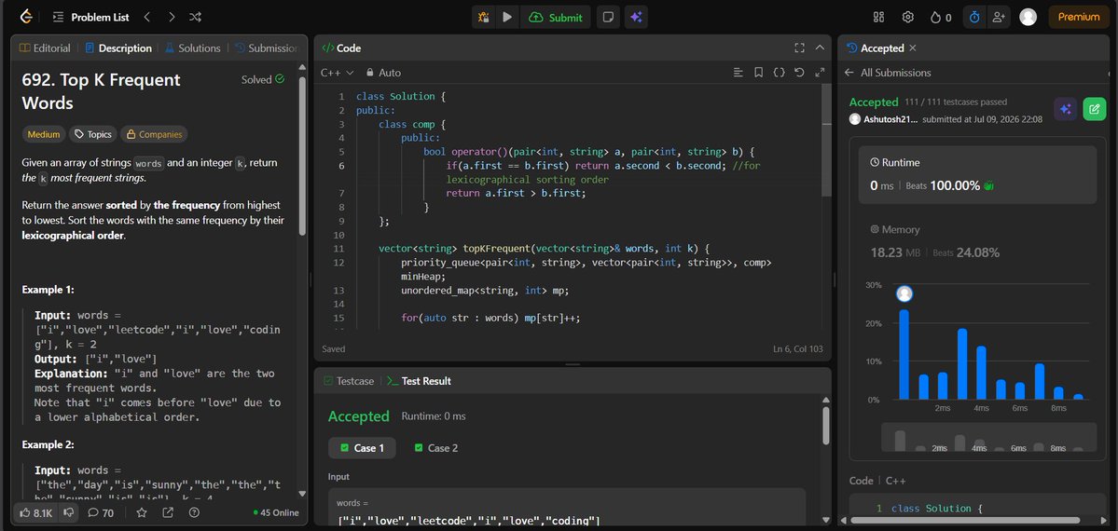Go to the next problem arrow
Viewport: 1118px width, 531px height.
click(x=172, y=17)
